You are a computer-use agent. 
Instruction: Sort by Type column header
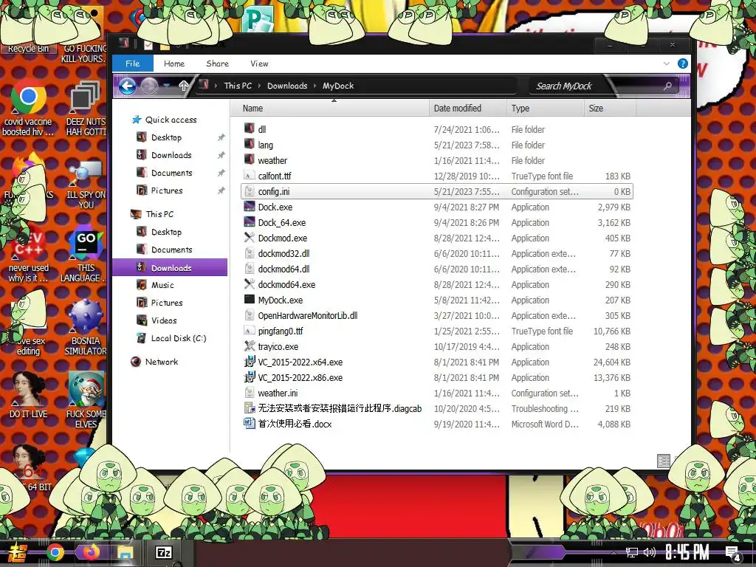pyautogui.click(x=546, y=109)
